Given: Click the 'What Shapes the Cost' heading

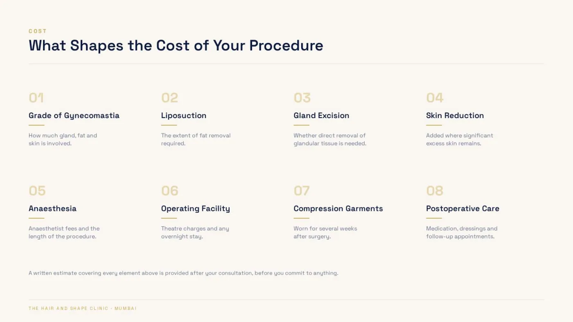Looking at the screenshot, I should pyautogui.click(x=176, y=45).
